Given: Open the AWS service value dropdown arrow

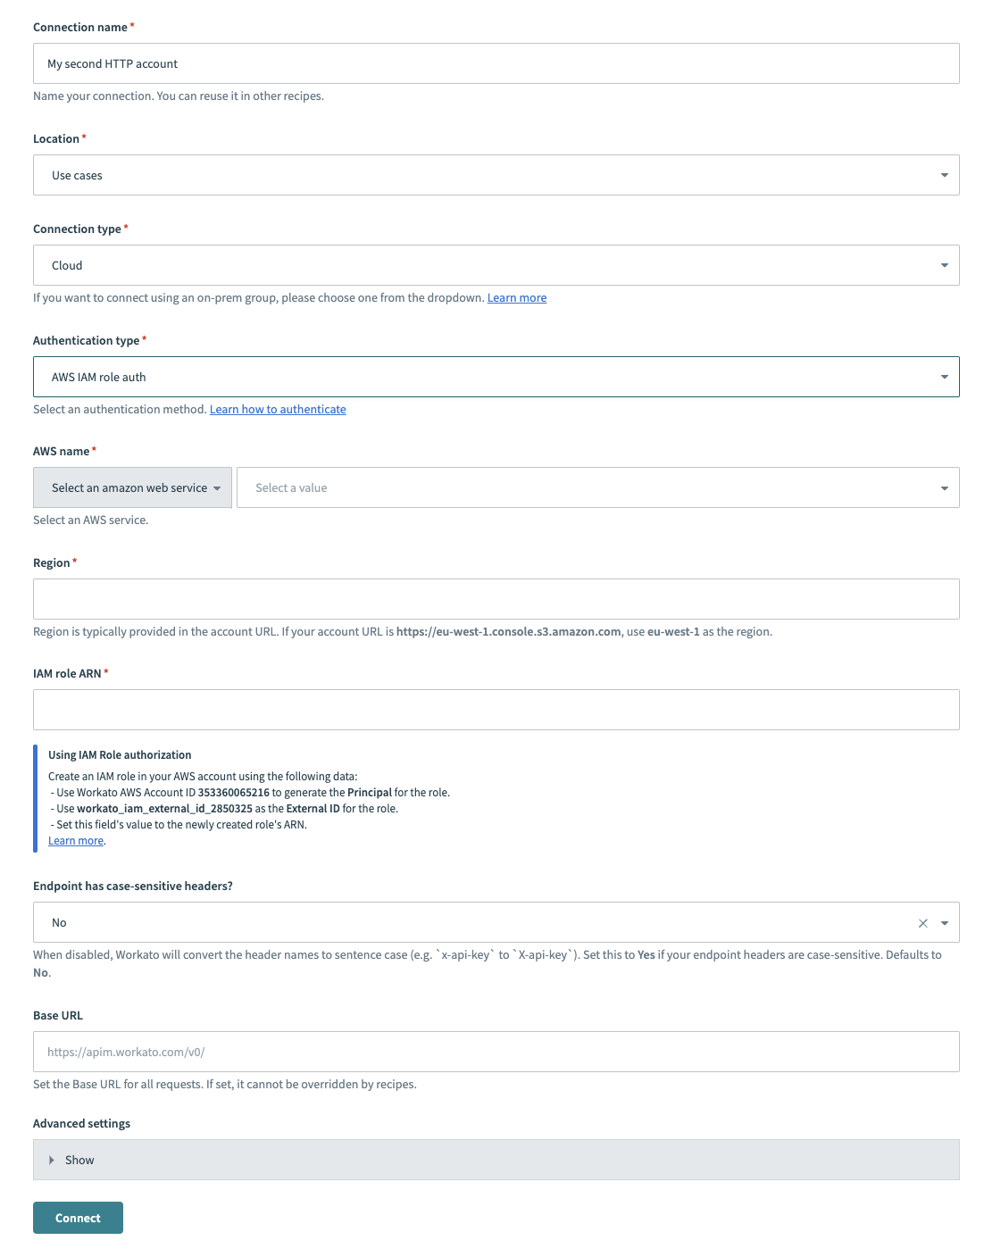Looking at the screenshot, I should (x=944, y=487).
